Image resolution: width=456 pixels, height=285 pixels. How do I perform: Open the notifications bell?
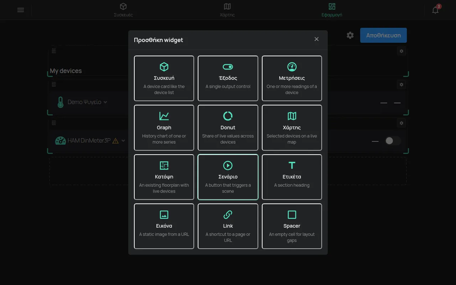(x=435, y=10)
